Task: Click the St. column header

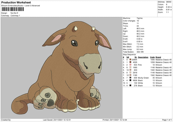Action: (135, 57)
